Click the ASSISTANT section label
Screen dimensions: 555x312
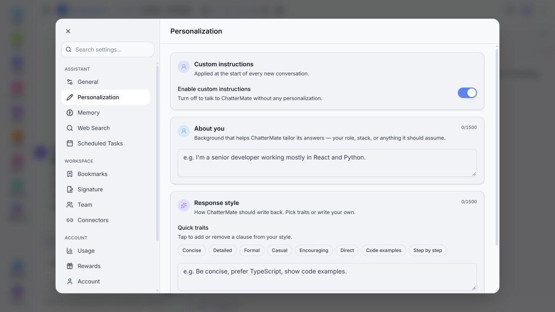point(77,69)
